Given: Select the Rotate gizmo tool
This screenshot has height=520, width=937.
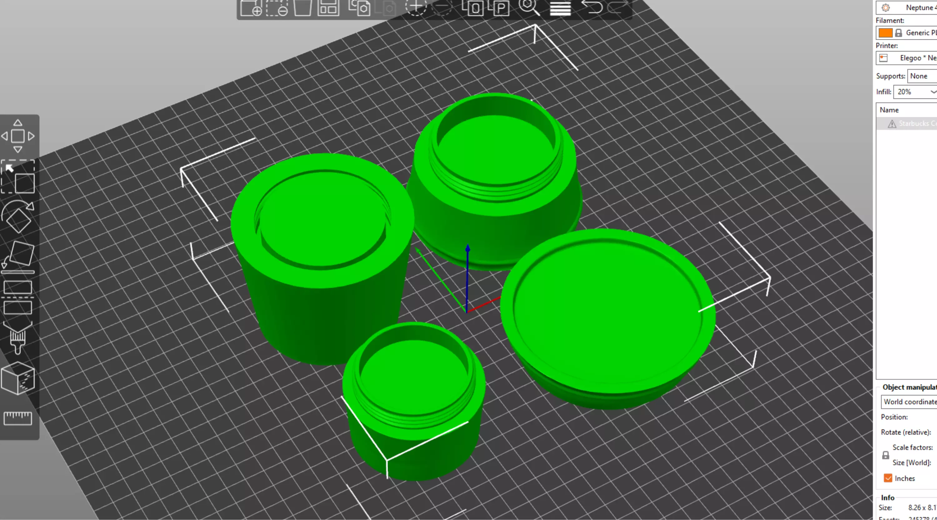Looking at the screenshot, I should 17,217.
